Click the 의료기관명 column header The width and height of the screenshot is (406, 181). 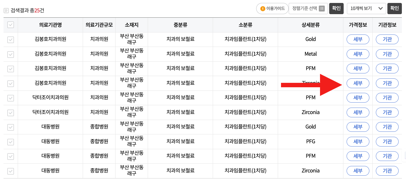click(x=50, y=25)
